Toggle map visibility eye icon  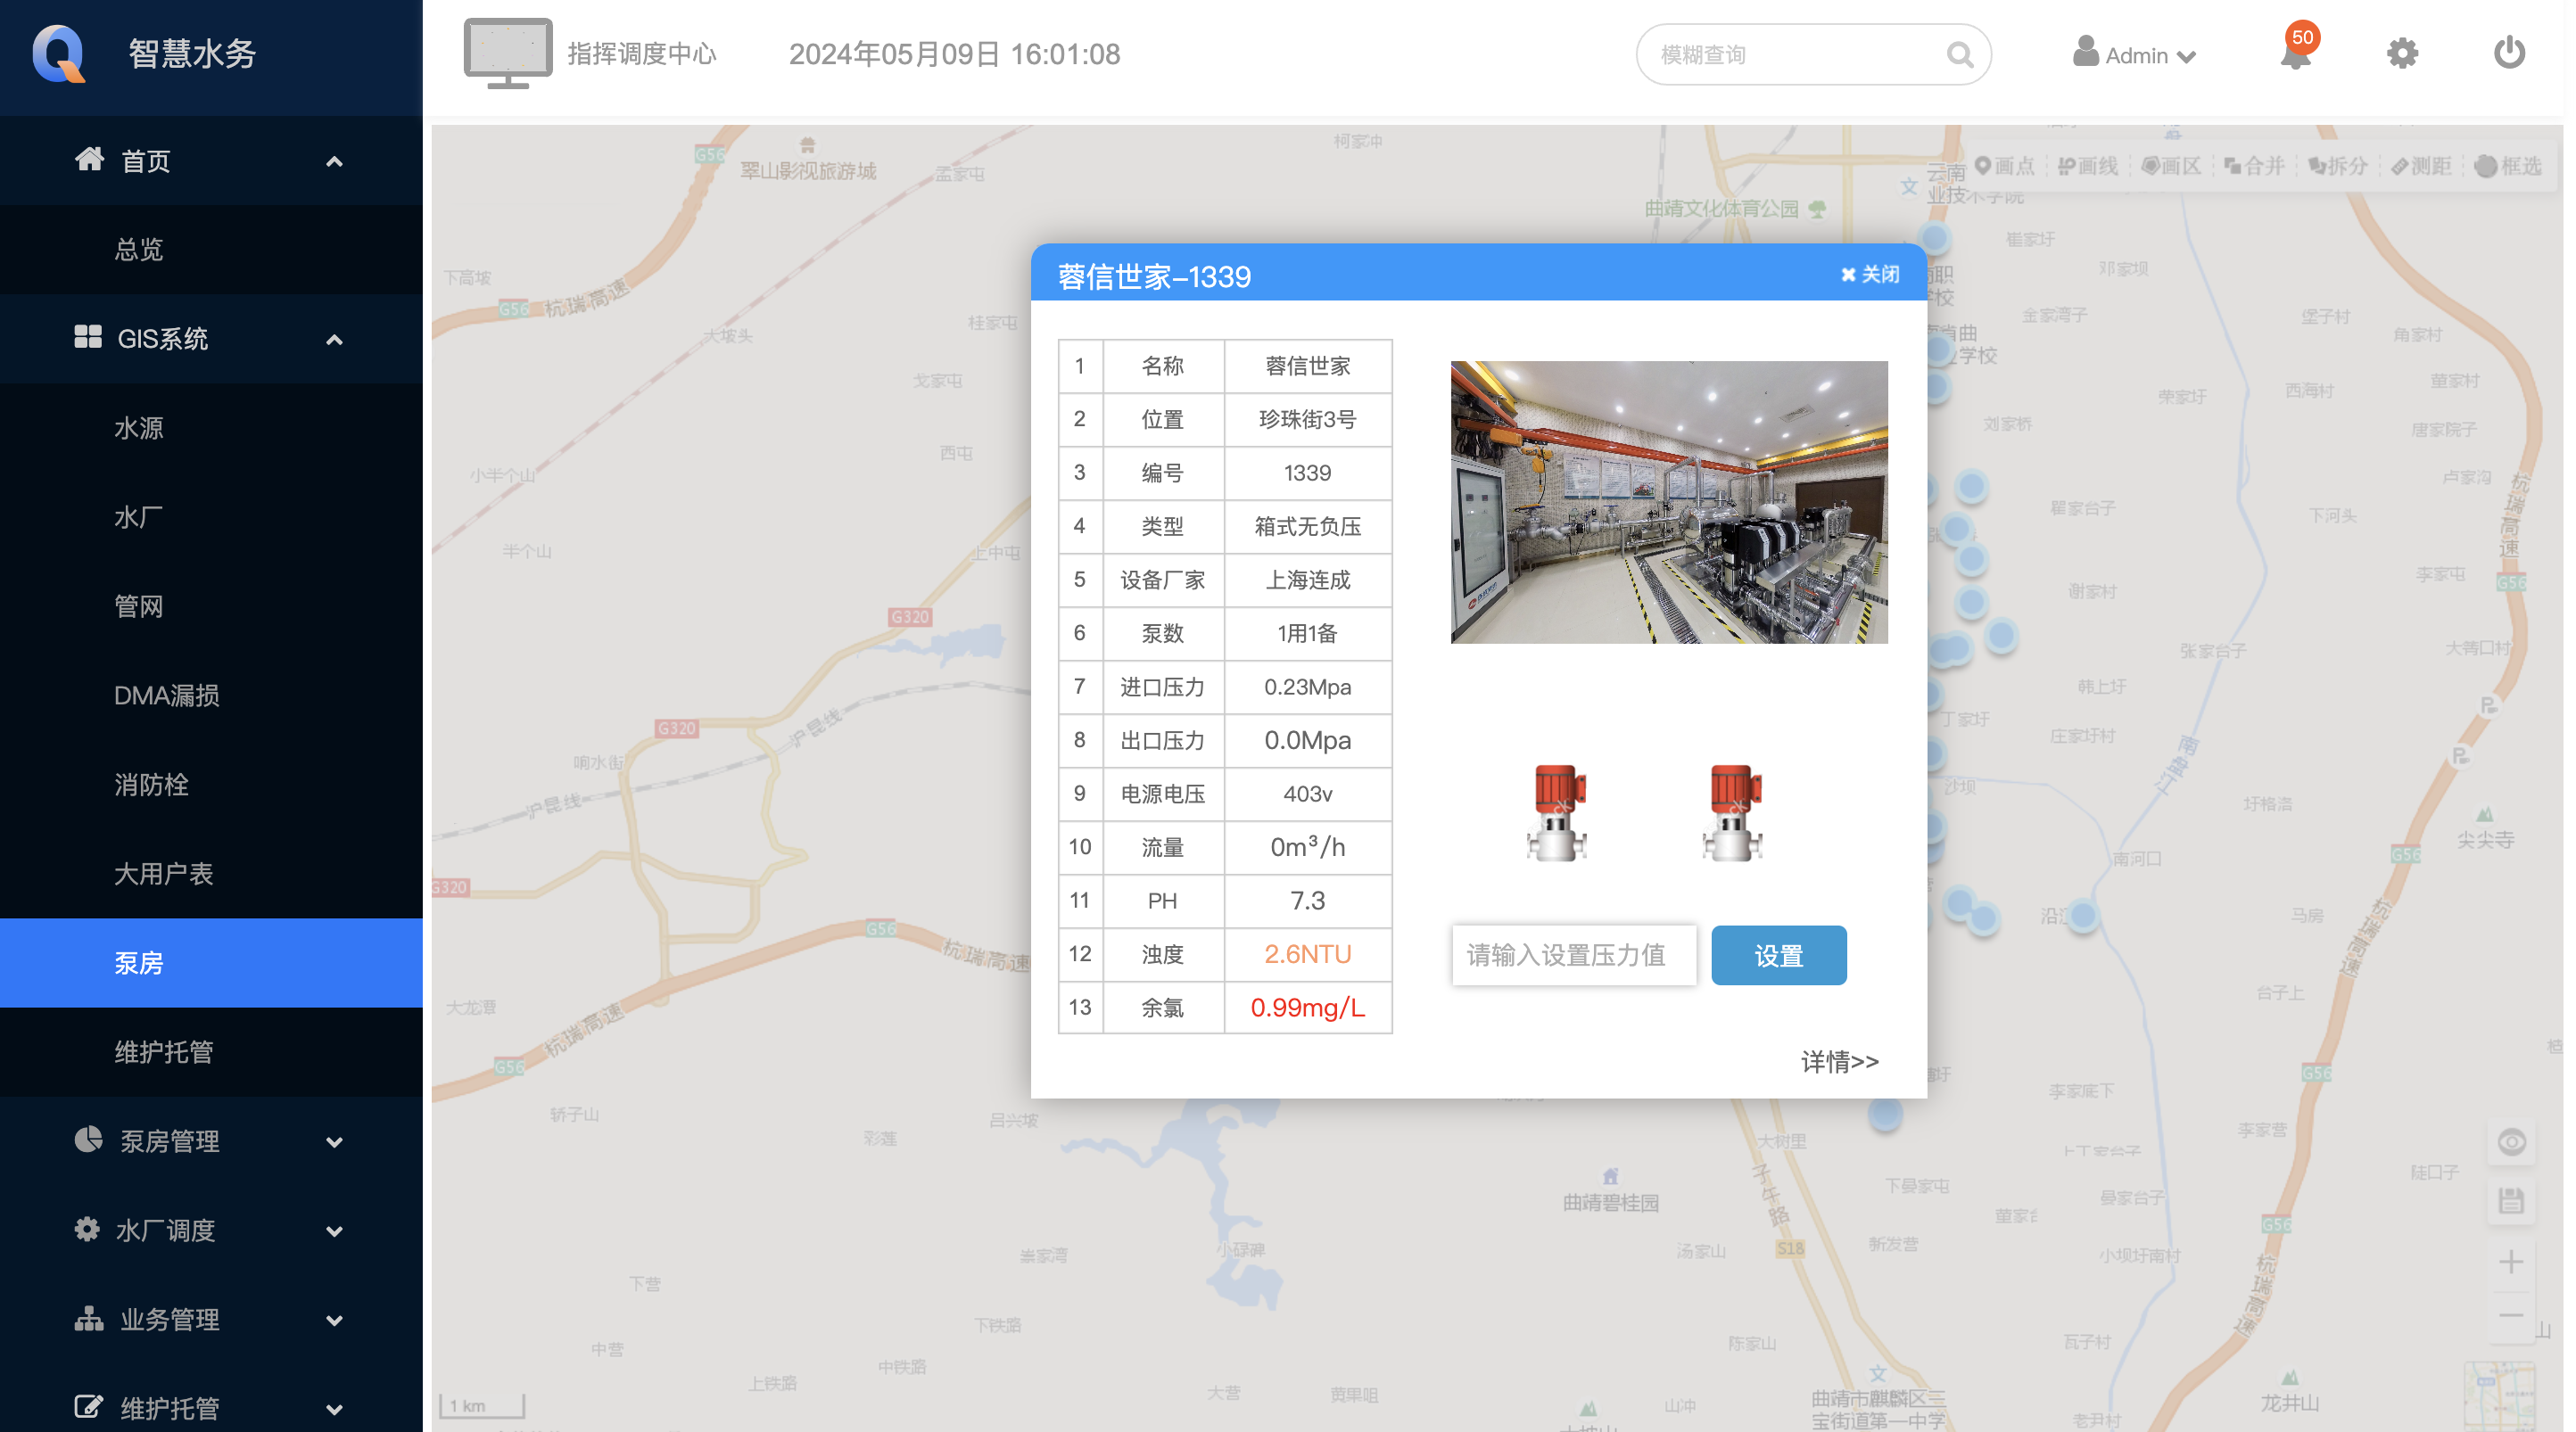coord(2511,1142)
